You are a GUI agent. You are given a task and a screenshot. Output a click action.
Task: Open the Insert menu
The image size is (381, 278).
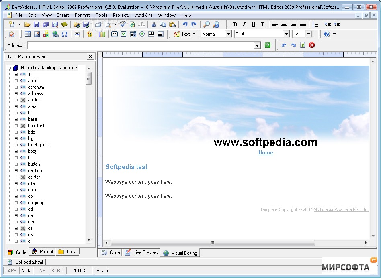coord(63,15)
